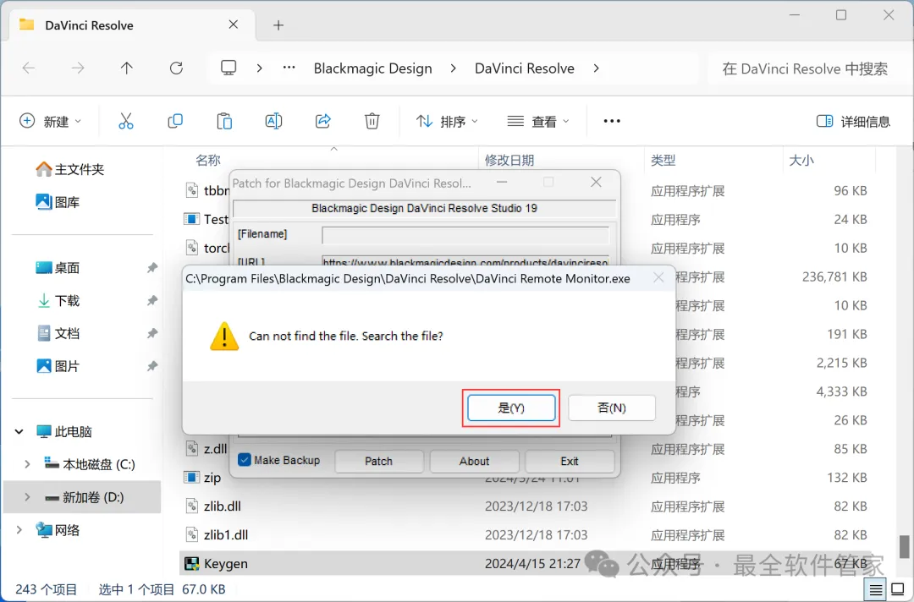
Task: Expand chevron after DaVinci Resolve breadcrumb
Action: click(596, 68)
